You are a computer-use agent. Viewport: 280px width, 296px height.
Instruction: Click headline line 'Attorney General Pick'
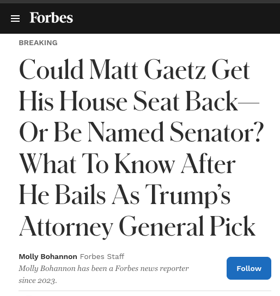(137, 226)
